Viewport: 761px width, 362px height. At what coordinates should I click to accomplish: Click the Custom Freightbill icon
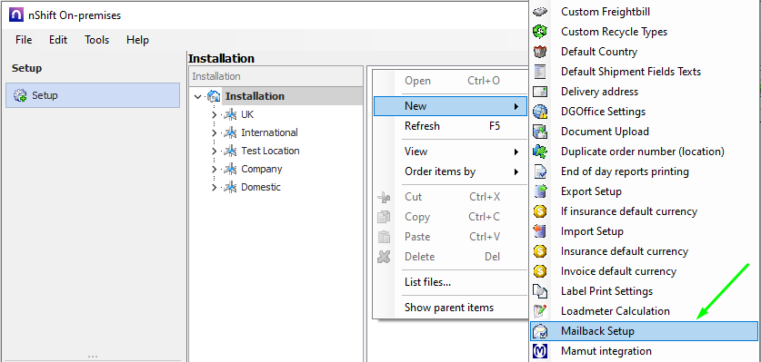point(540,12)
